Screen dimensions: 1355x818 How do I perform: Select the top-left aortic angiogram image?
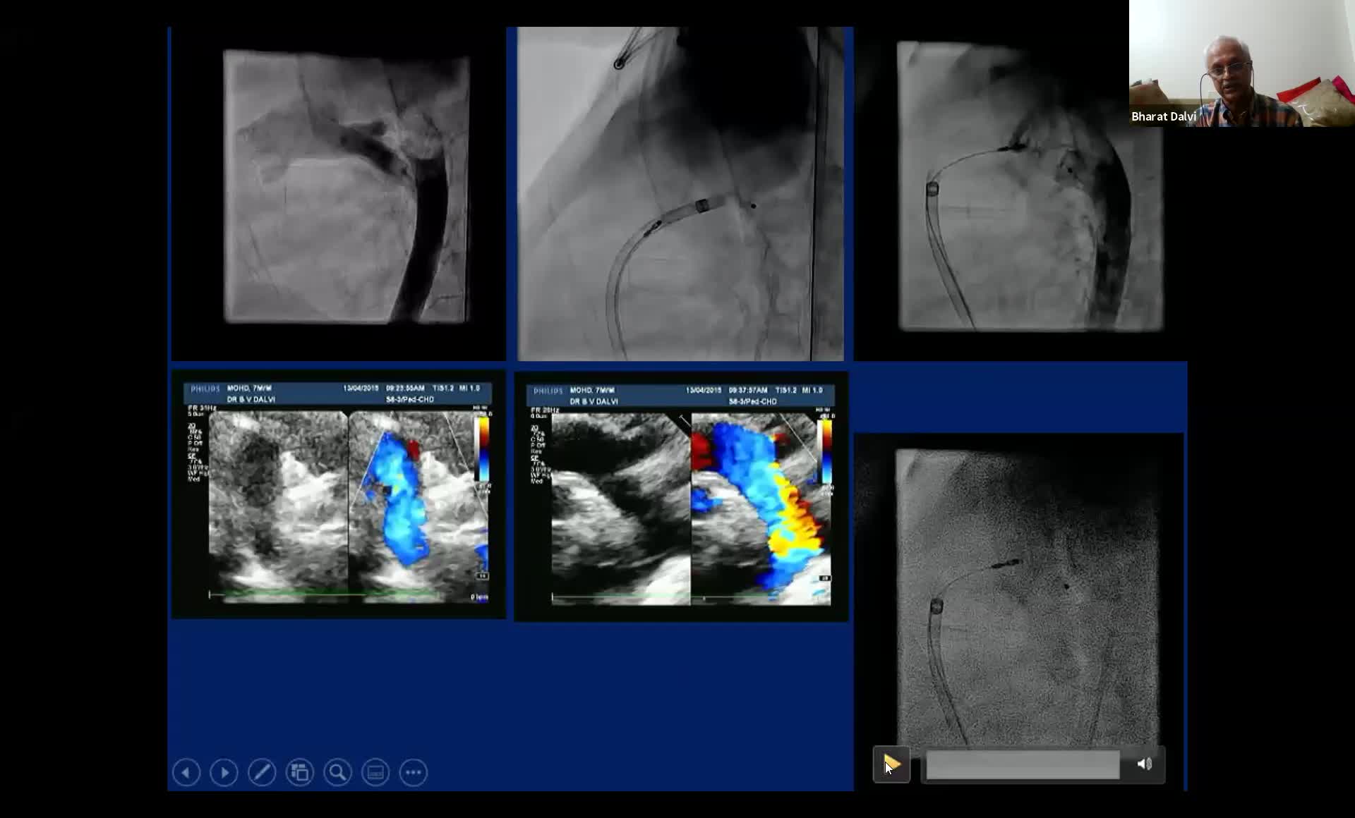pyautogui.click(x=346, y=187)
